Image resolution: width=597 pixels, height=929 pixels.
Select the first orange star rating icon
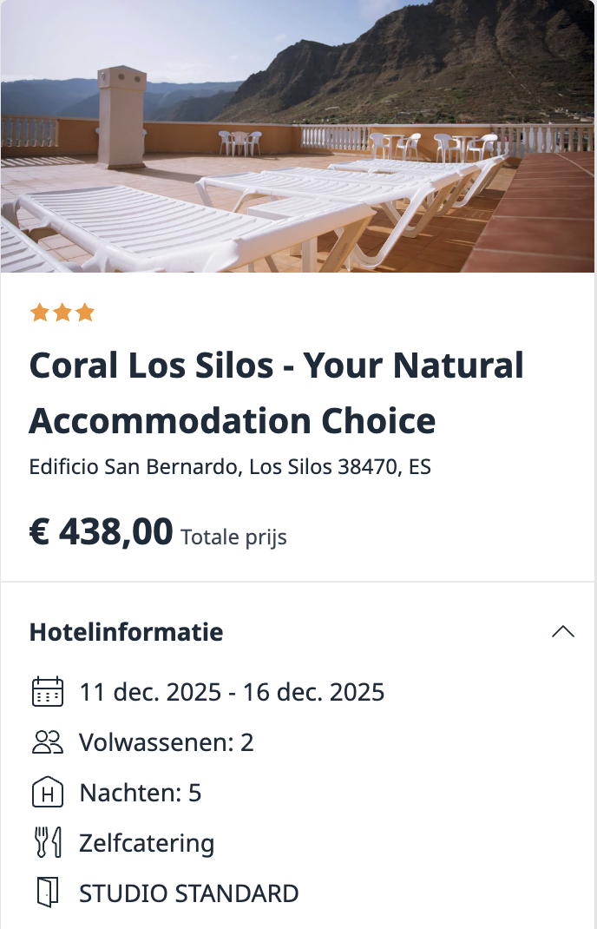click(40, 312)
